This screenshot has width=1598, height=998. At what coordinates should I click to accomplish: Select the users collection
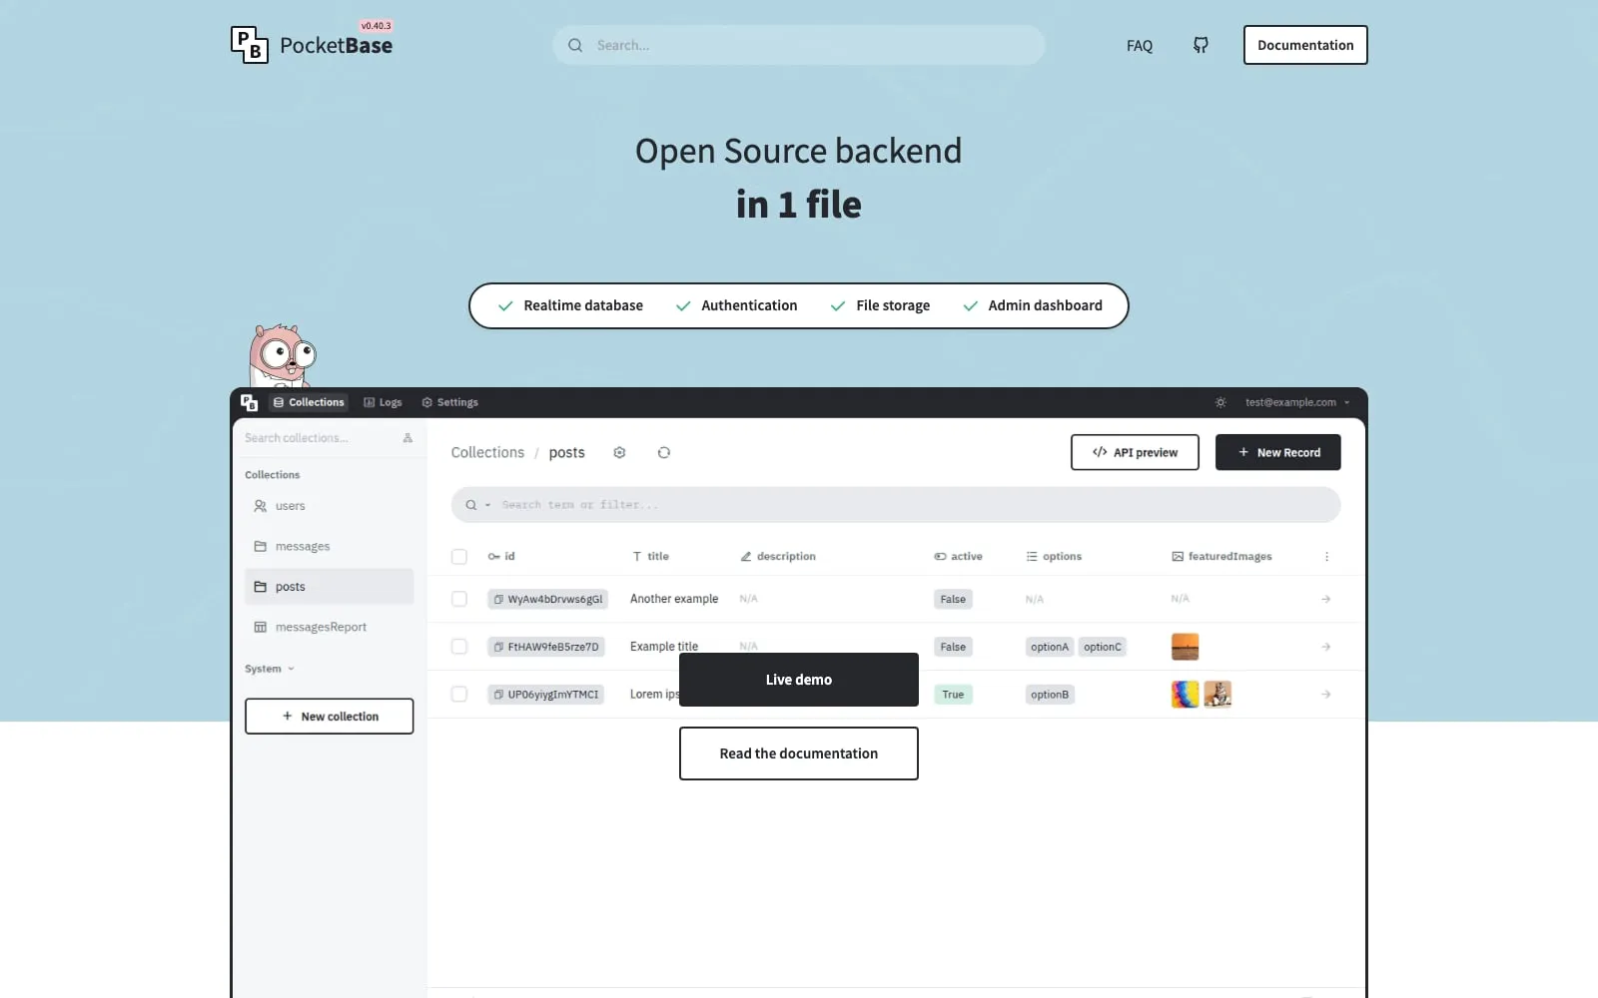coord(330,506)
